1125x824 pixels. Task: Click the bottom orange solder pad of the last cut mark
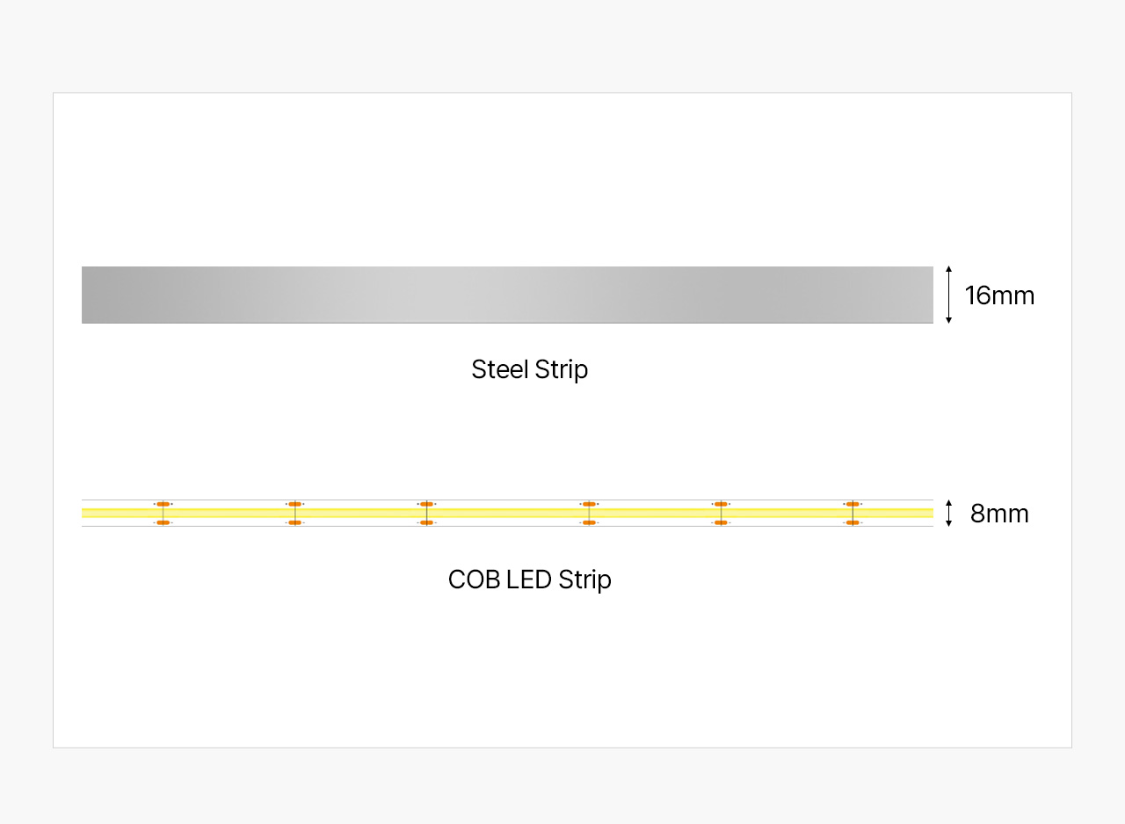pyautogui.click(x=853, y=522)
